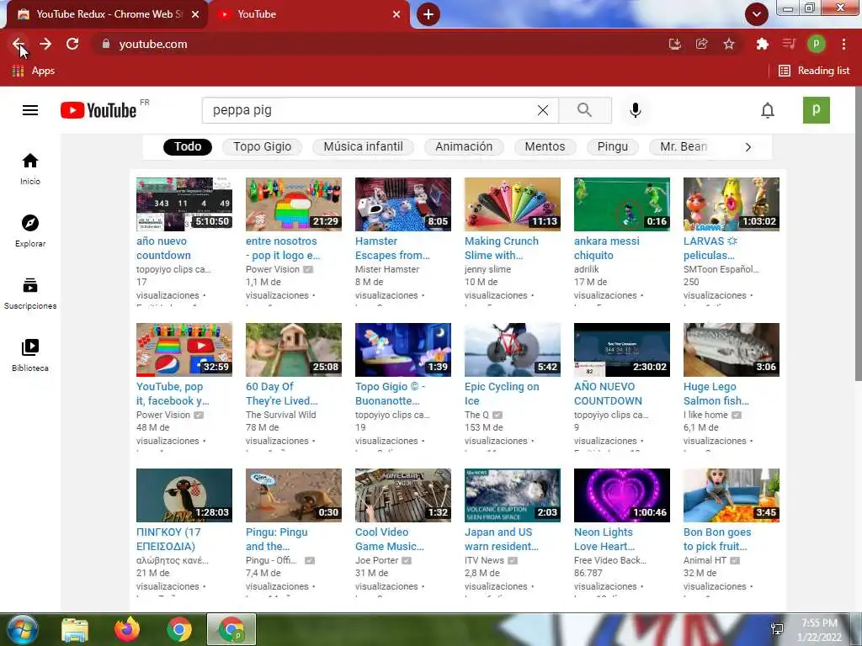Click the 'Japan and US warn resident' title
This screenshot has height=646, width=862.
502,539
